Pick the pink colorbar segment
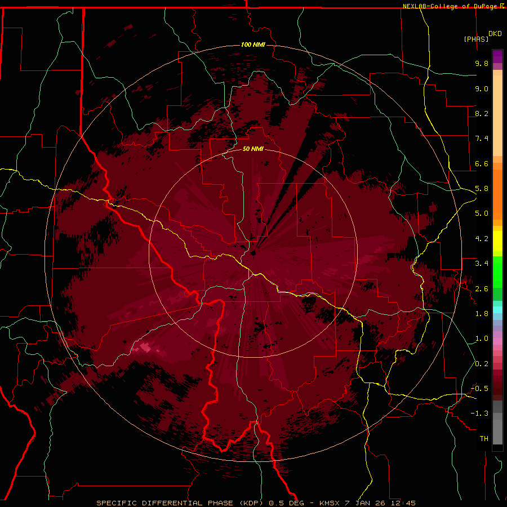 click(x=497, y=341)
